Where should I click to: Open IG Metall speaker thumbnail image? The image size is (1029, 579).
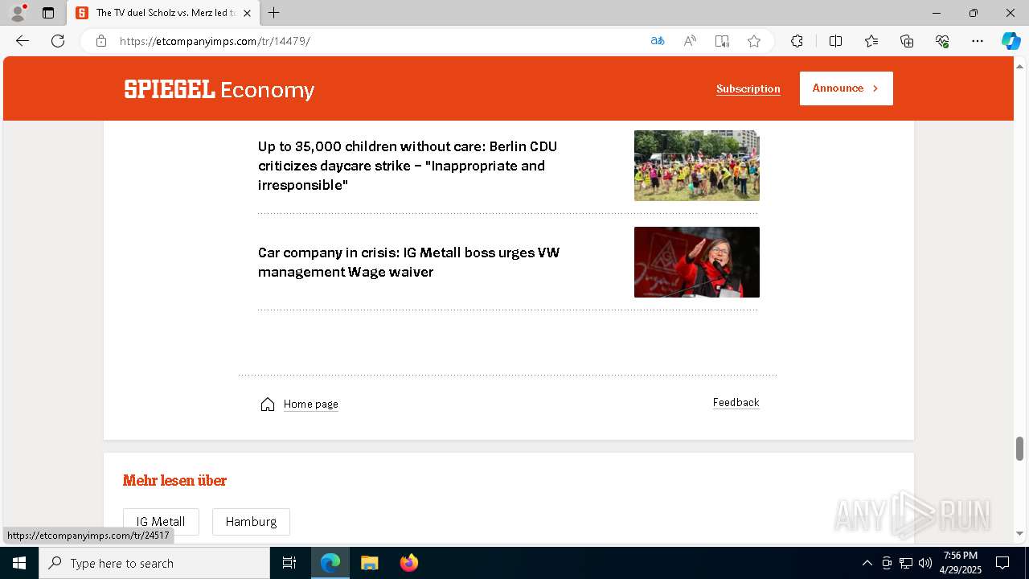pos(697,262)
